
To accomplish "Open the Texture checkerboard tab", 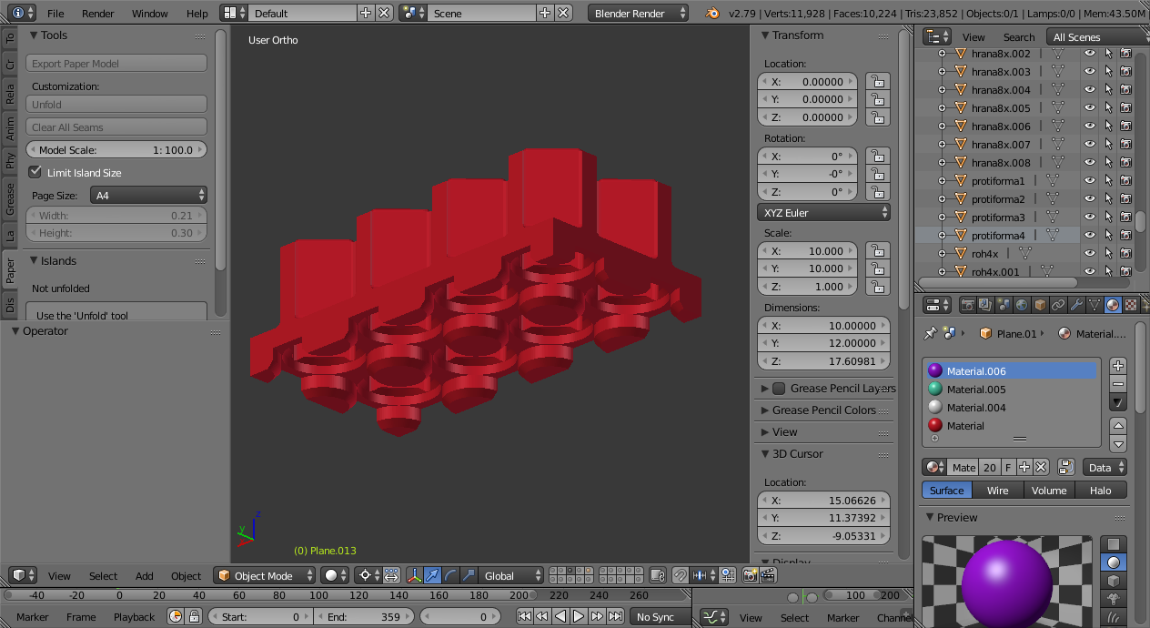I will 1130,305.
